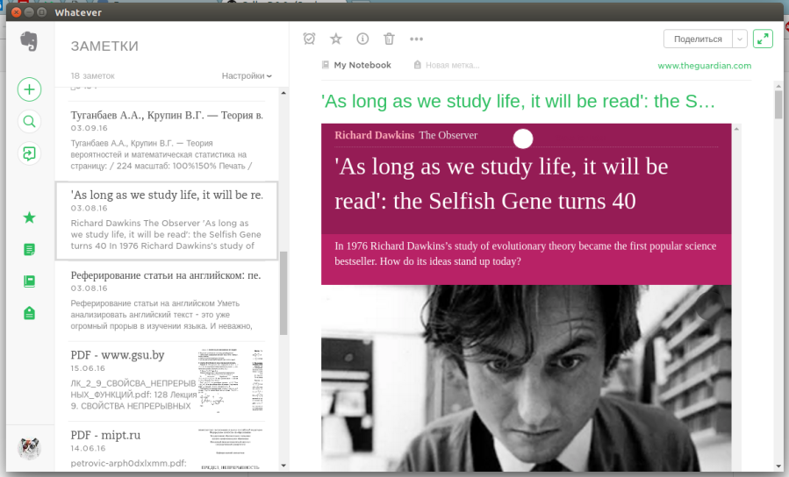Delete note with trash icon
Screen dimensions: 789x477
[389, 39]
